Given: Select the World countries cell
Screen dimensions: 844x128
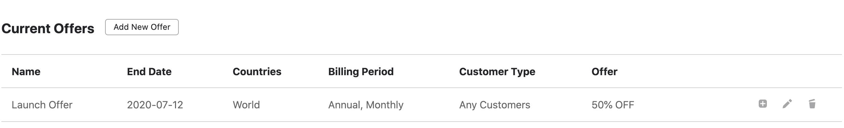Looking at the screenshot, I should [246, 105].
